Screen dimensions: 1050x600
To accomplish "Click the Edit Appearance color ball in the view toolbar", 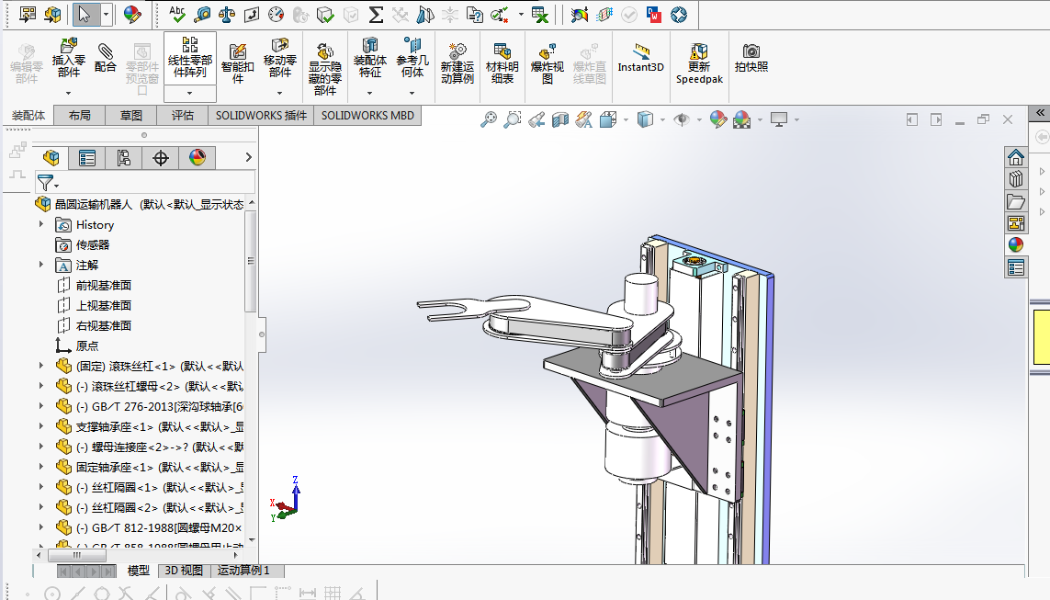I will (717, 119).
